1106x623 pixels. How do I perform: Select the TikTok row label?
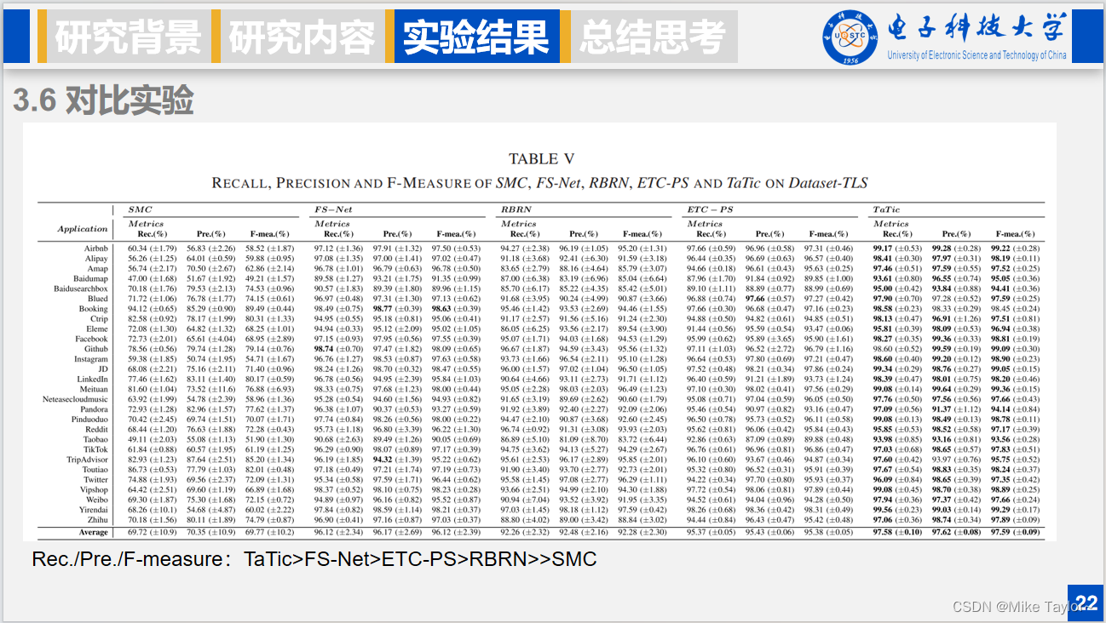95,449
